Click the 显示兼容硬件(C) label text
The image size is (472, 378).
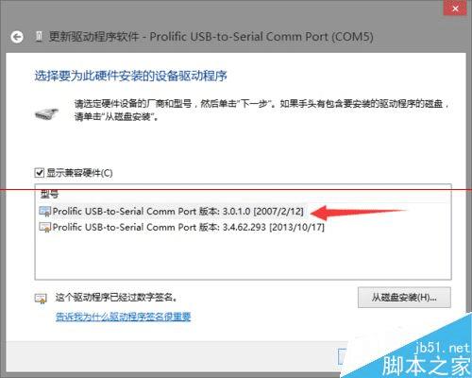pyautogui.click(x=79, y=173)
